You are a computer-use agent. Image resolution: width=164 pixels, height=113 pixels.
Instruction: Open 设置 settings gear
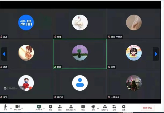pyautogui.click(x=124, y=108)
